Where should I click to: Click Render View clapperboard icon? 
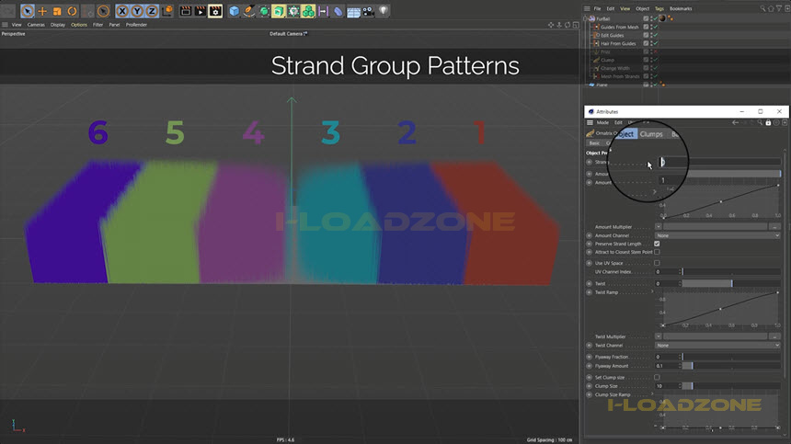pos(186,11)
